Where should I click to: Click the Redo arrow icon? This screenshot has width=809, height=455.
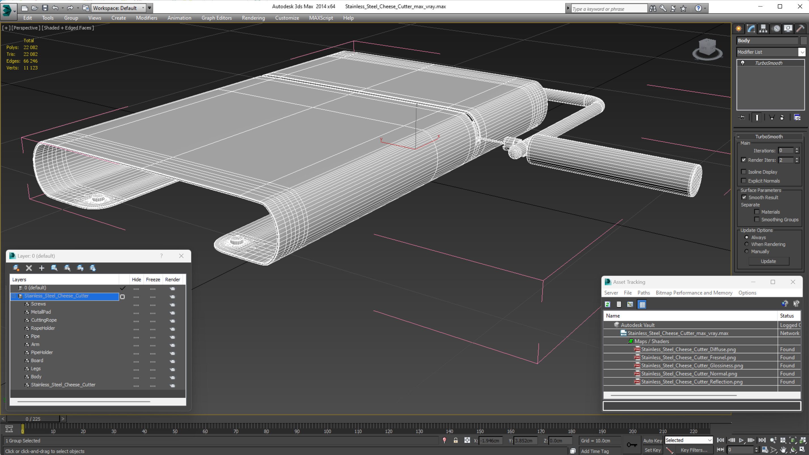point(70,8)
